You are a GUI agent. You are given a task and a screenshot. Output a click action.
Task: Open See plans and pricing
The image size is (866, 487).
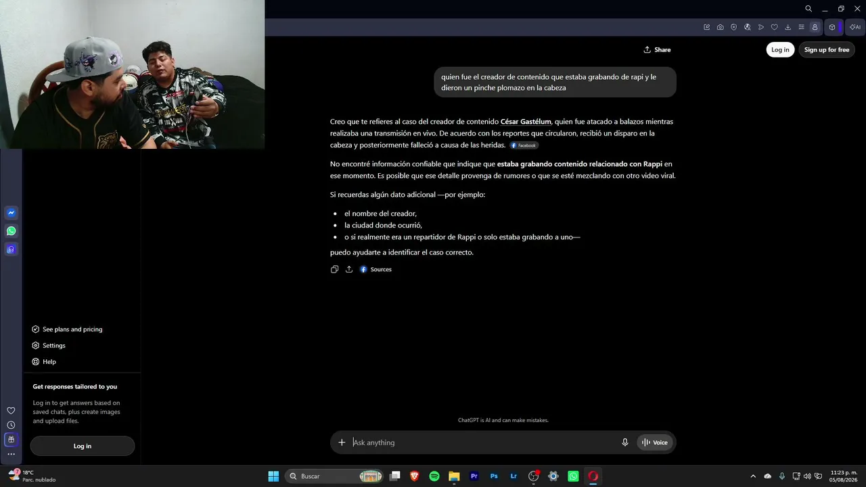[67, 329]
